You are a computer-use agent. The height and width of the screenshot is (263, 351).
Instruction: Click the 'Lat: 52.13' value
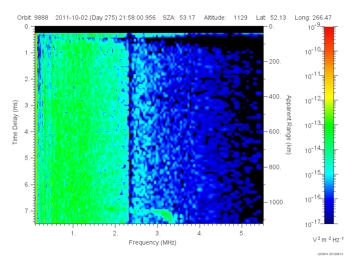pos(271,18)
